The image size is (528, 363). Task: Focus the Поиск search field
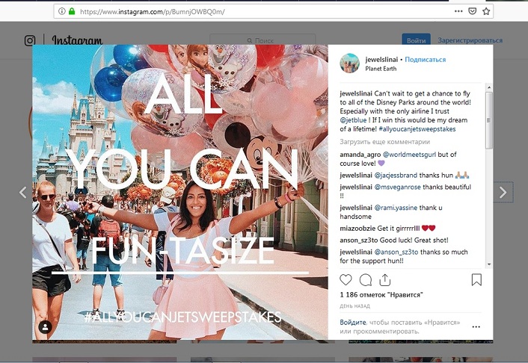(263, 40)
